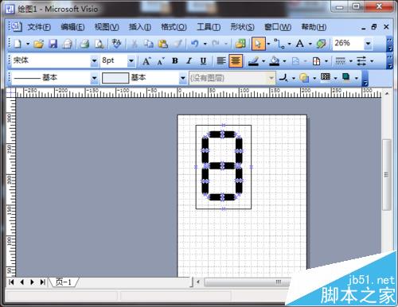Open Print Preview icon
This screenshot has width=398, height=307.
point(99,44)
